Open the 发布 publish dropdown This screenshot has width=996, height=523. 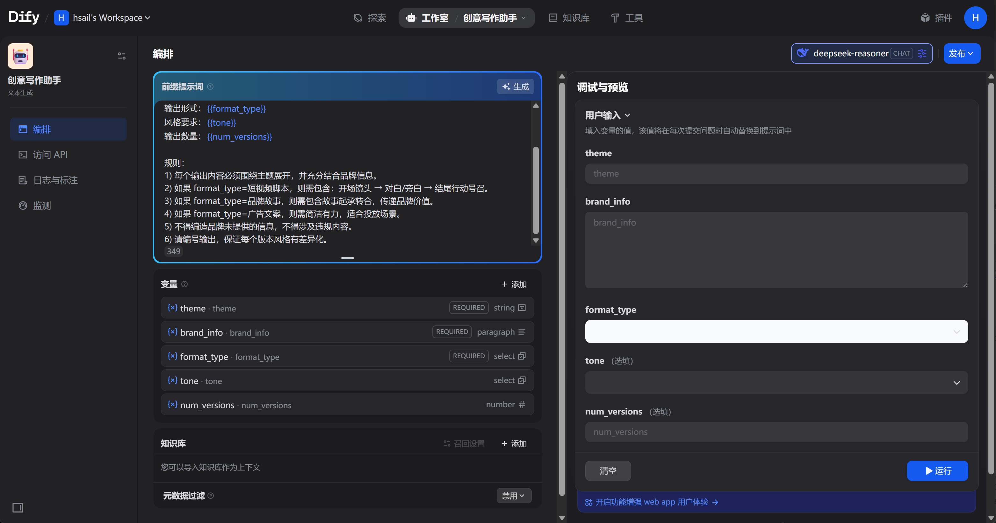click(962, 53)
